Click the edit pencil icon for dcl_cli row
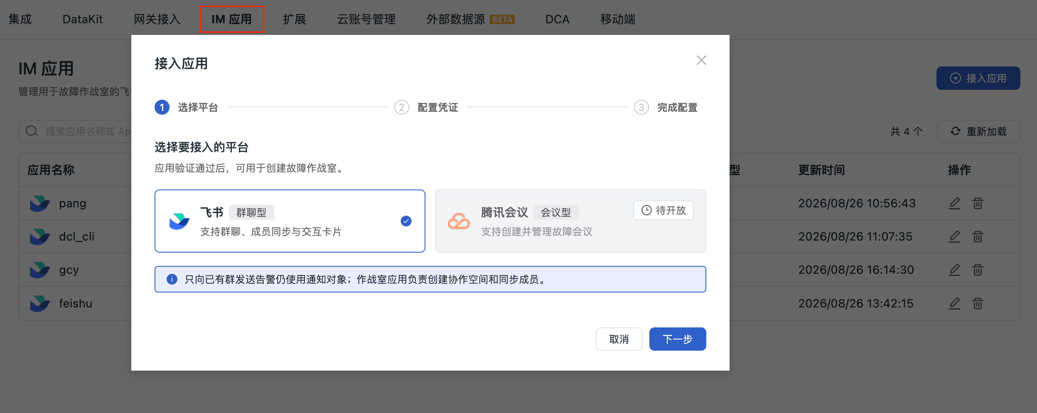 click(955, 236)
